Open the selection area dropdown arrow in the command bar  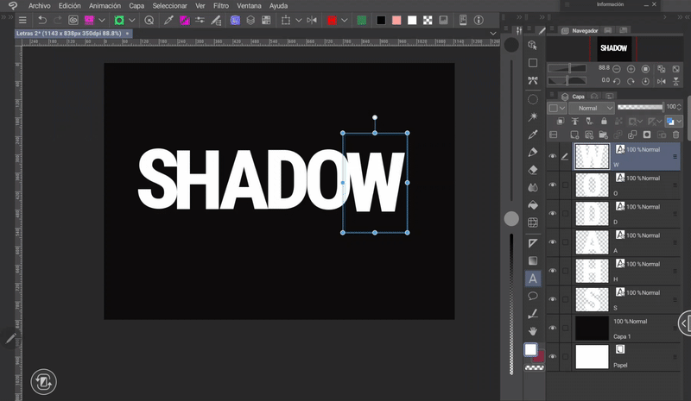click(299, 20)
